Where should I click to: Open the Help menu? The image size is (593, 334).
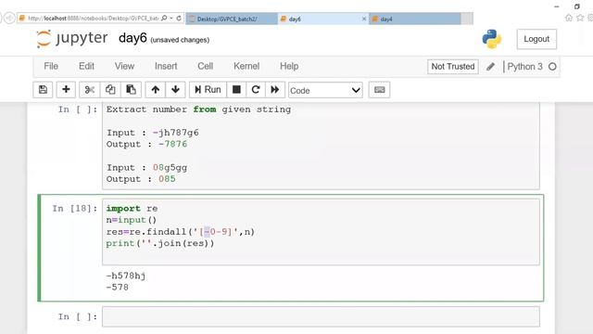point(289,66)
